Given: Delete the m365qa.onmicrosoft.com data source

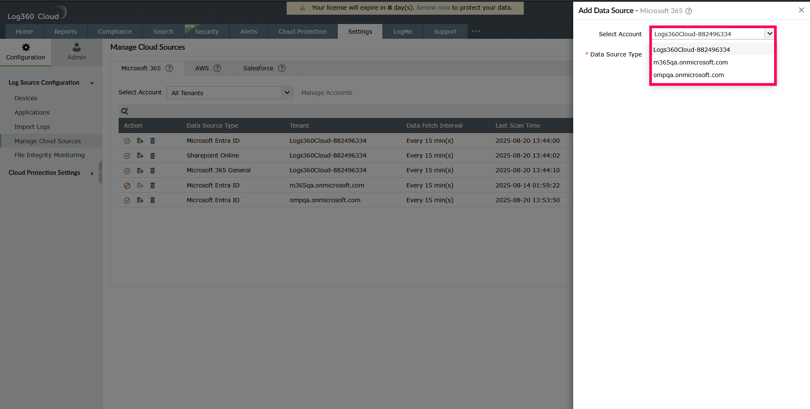Looking at the screenshot, I should click(x=153, y=185).
